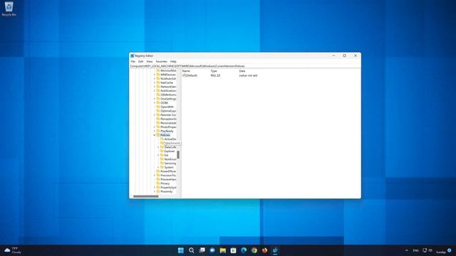The height and width of the screenshot is (256, 456).
Task: Open network and volume quick settings
Action: (x=427, y=250)
